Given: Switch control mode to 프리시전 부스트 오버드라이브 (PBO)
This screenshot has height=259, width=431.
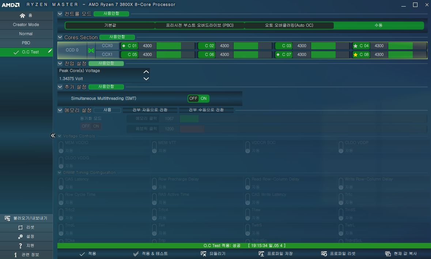Looking at the screenshot, I should point(200,25).
